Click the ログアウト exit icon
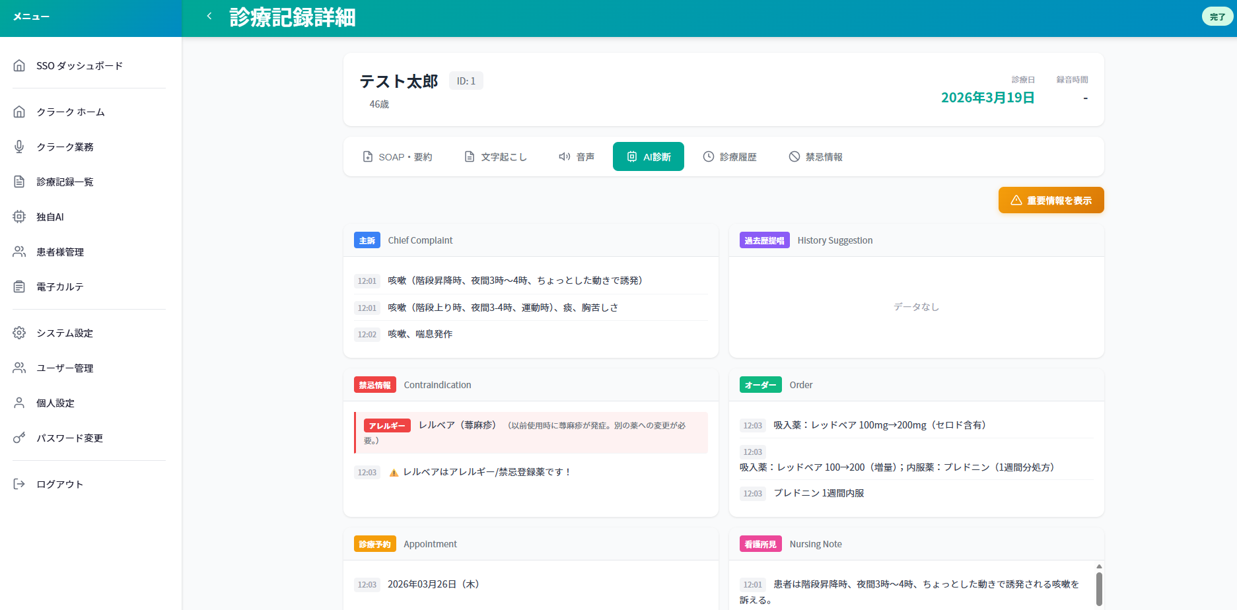 pos(19,483)
